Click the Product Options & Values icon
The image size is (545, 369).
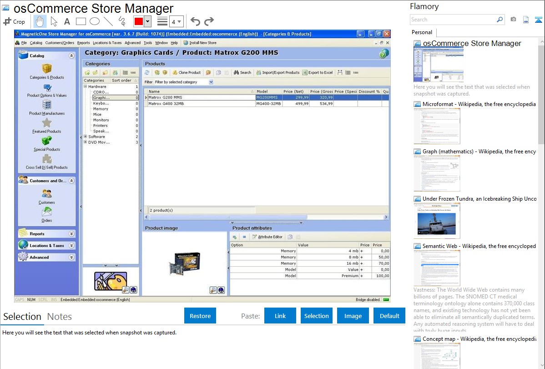pos(47,88)
